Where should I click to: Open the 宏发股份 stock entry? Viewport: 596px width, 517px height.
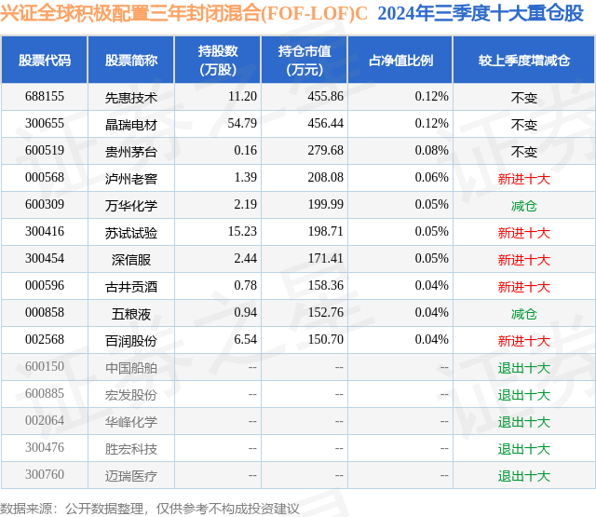[131, 395]
